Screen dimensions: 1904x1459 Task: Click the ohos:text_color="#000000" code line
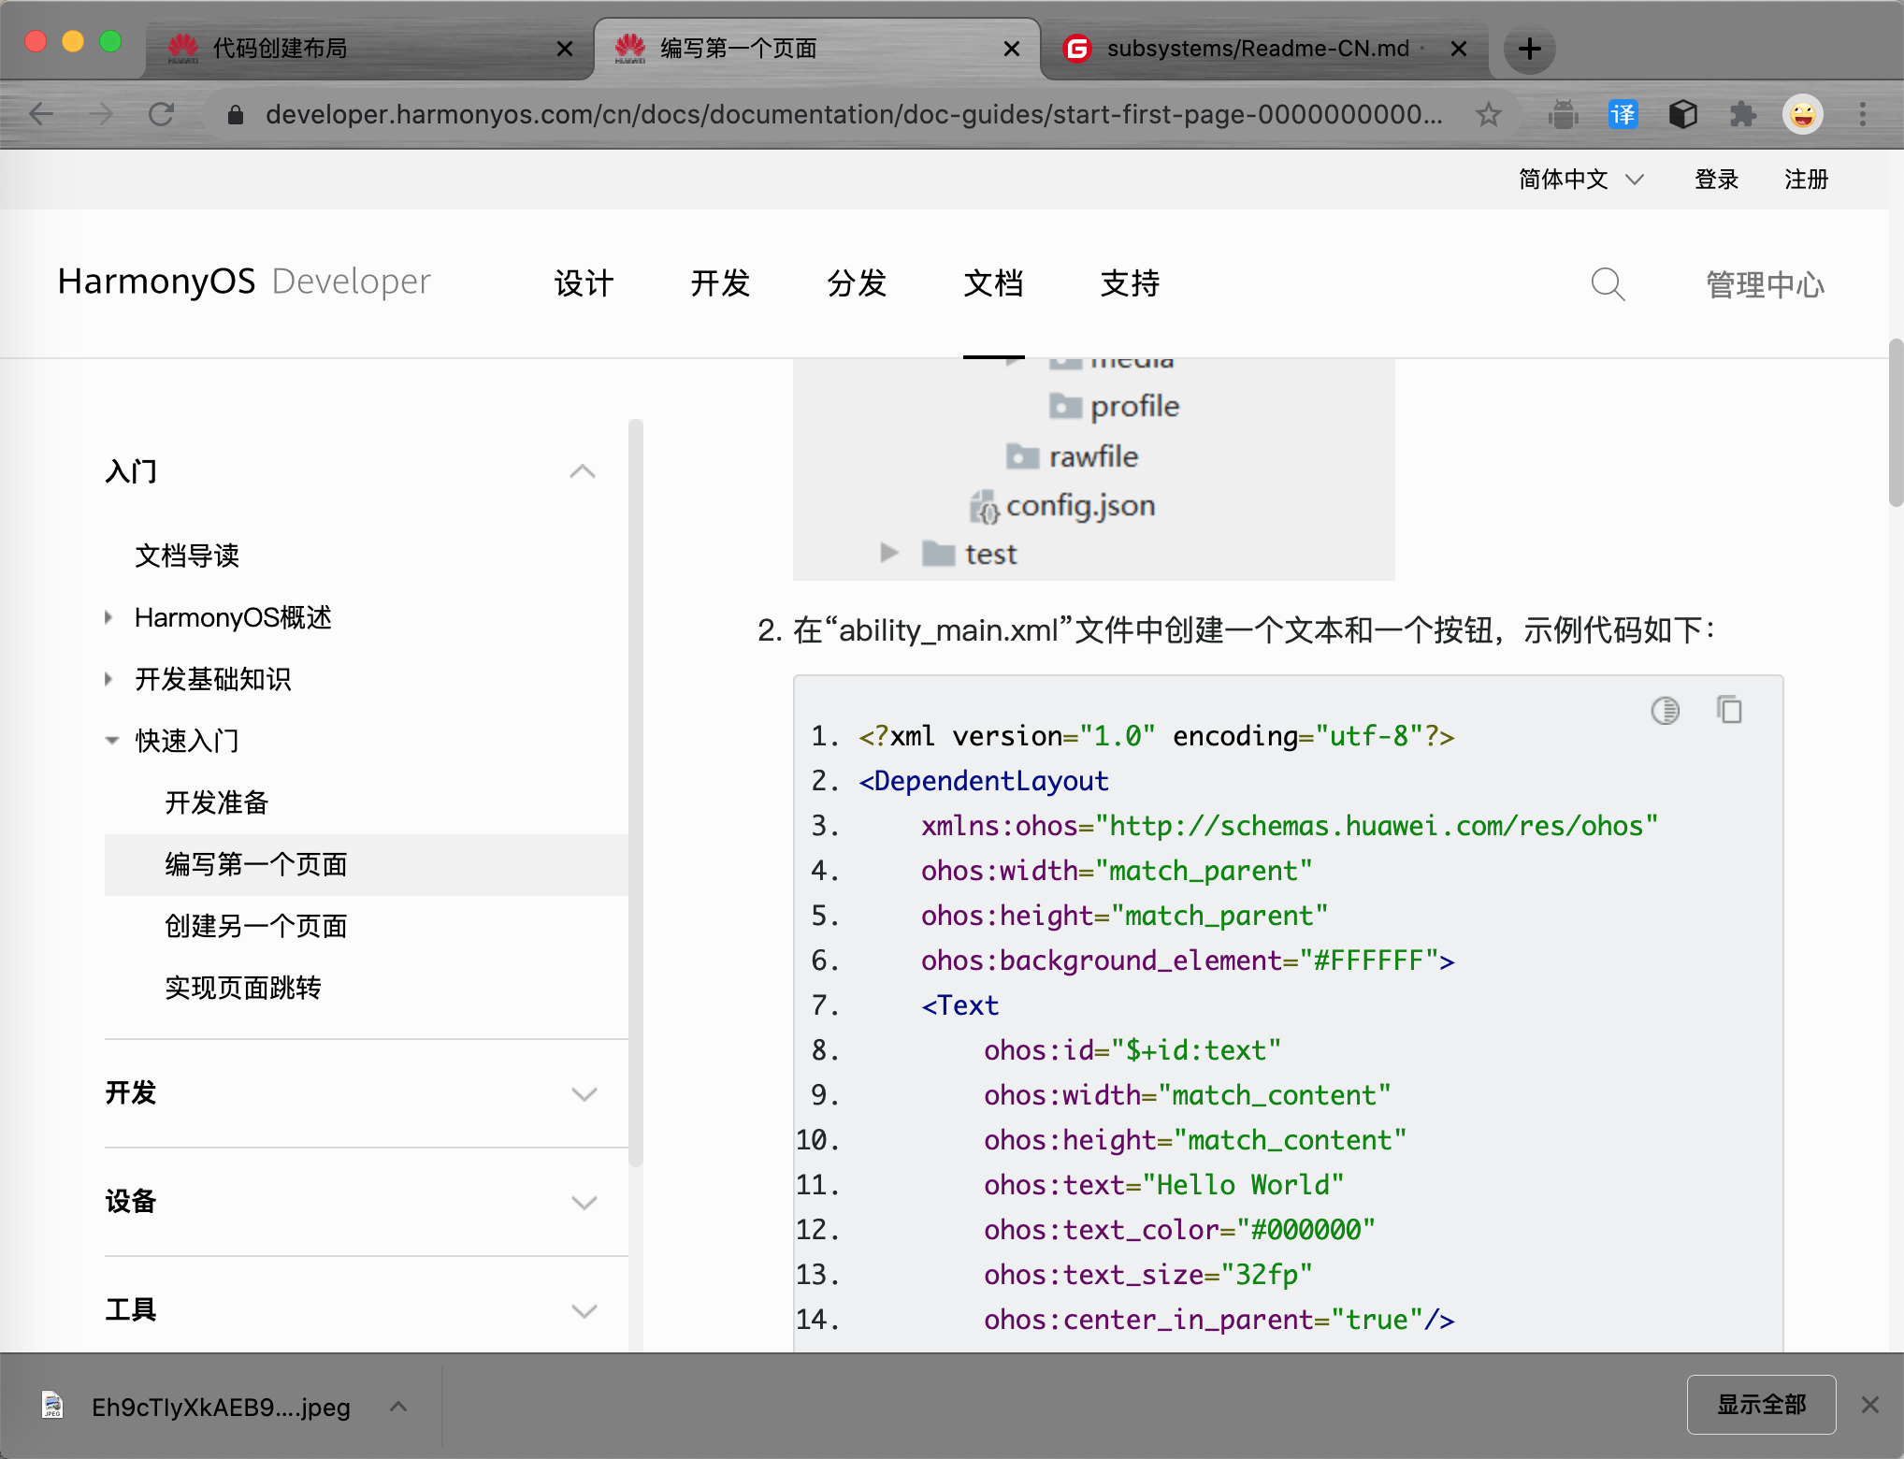tap(1179, 1230)
